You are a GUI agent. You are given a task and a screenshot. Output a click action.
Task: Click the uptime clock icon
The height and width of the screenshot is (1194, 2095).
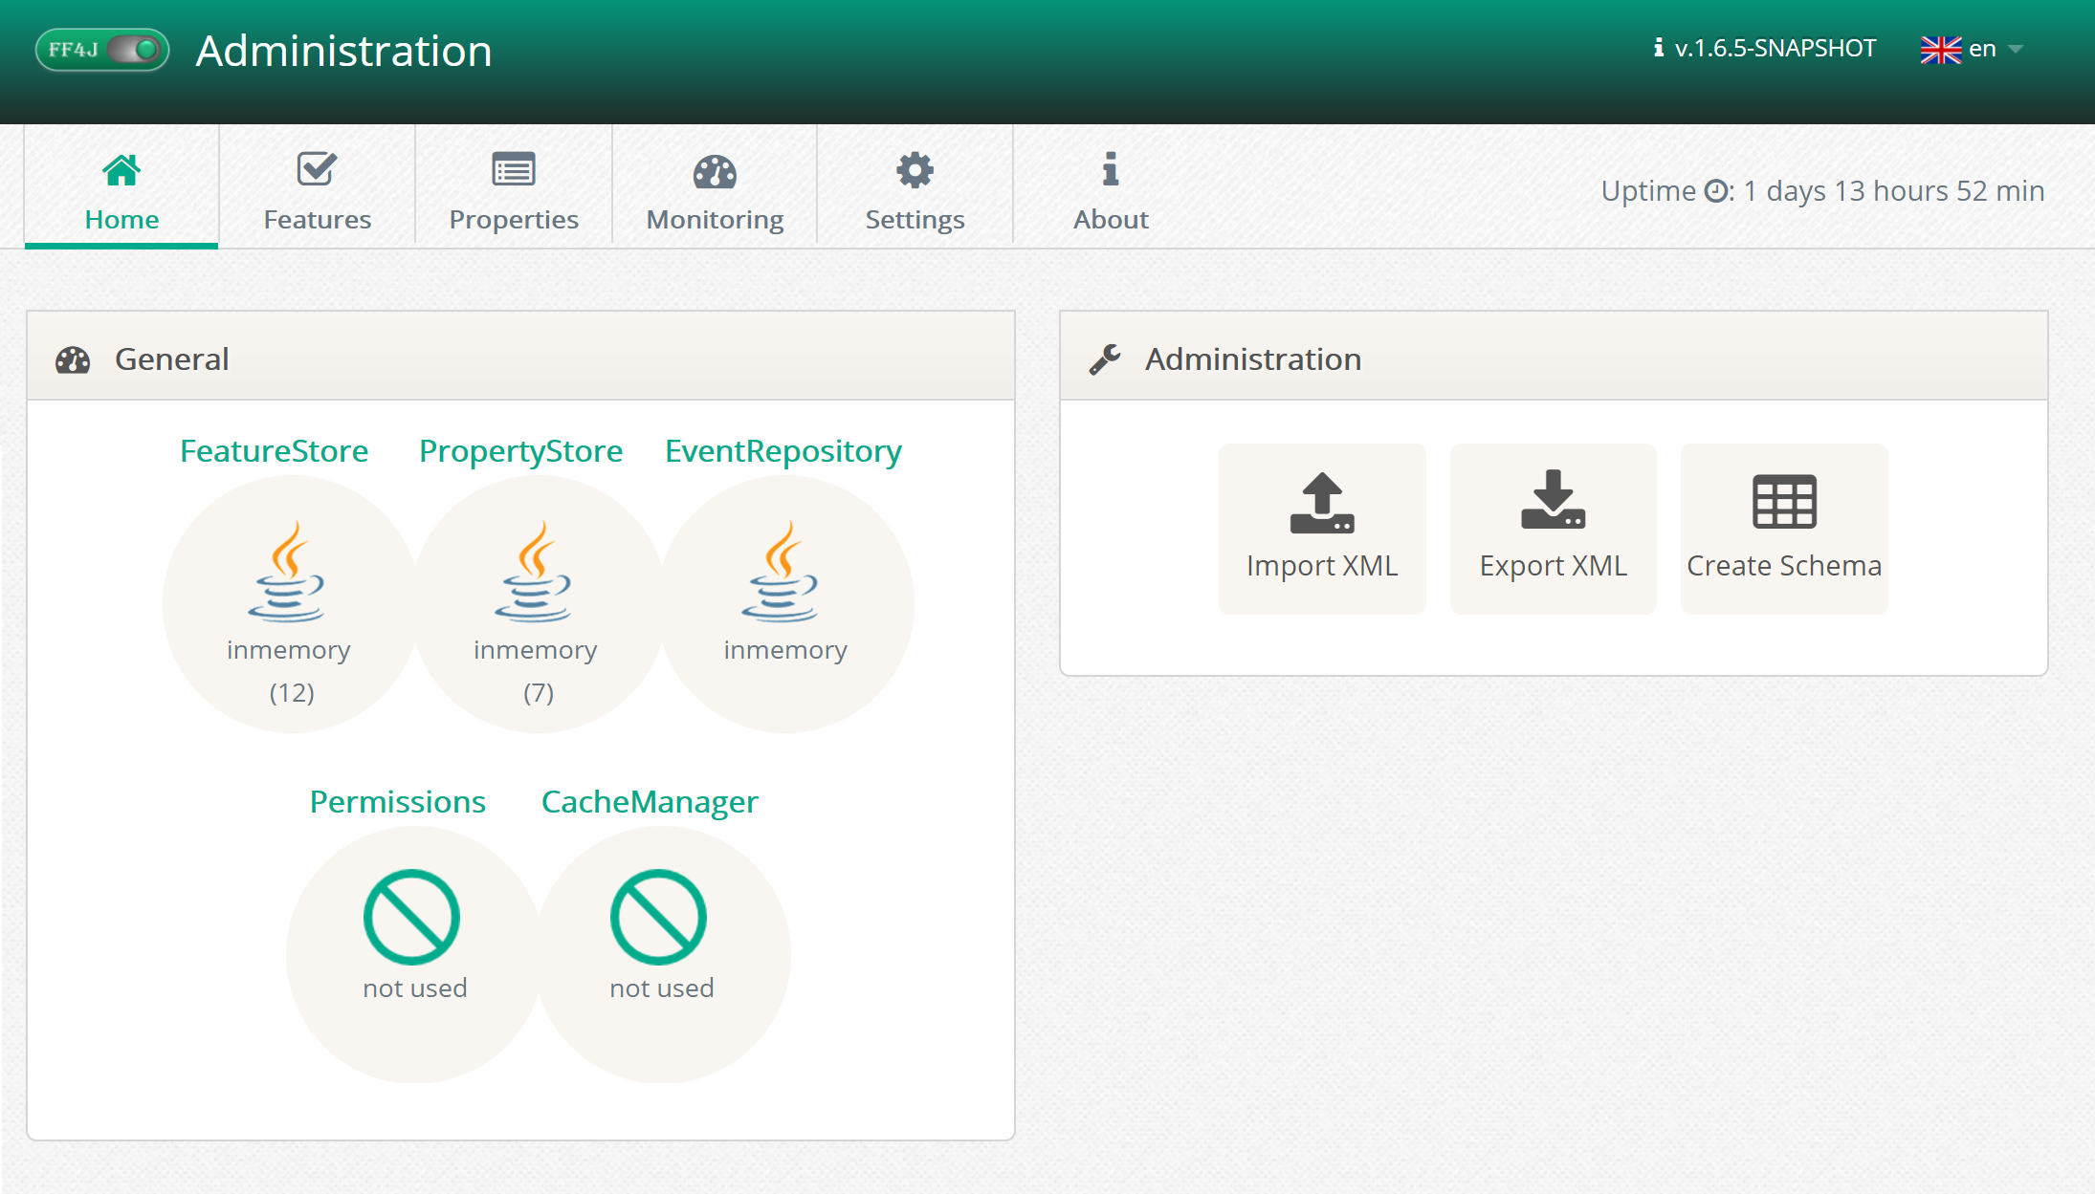(1717, 191)
